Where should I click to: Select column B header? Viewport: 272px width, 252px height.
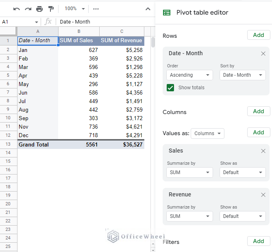pos(79,31)
